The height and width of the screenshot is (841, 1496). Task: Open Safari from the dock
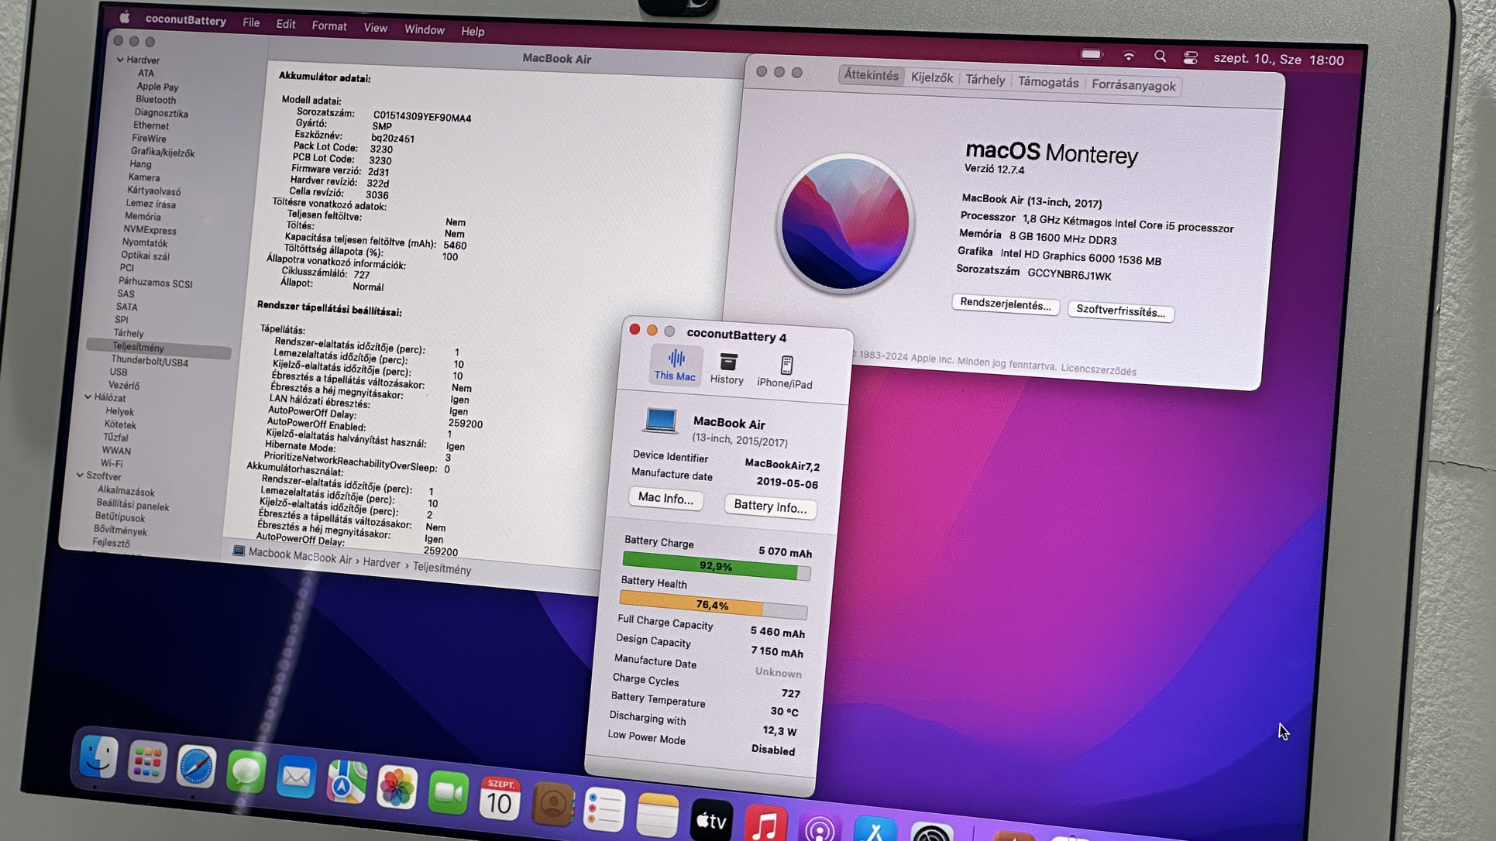click(196, 767)
